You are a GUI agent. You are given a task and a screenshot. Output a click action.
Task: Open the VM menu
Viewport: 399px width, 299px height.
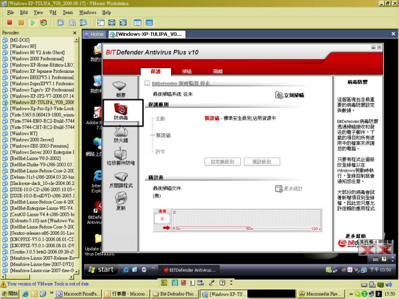point(53,12)
